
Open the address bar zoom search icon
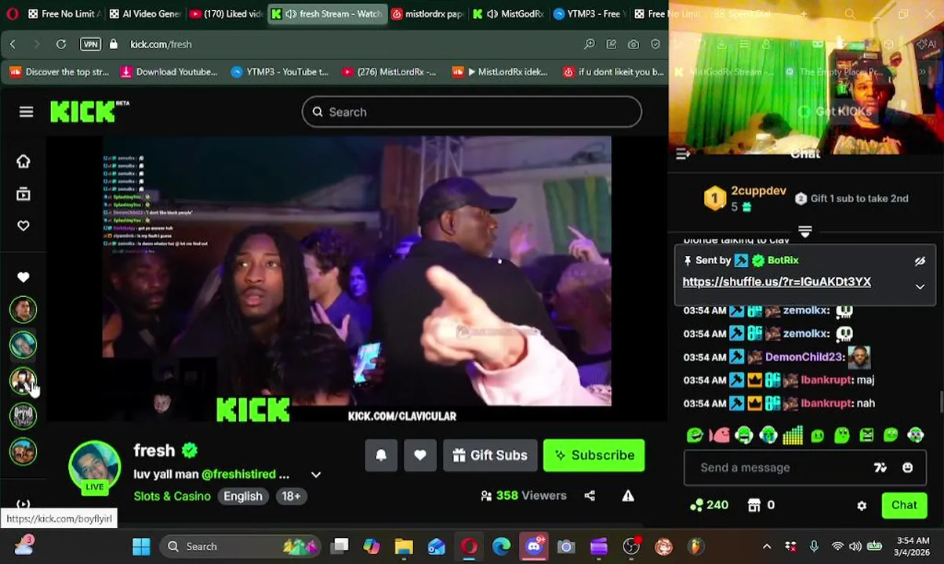click(589, 45)
